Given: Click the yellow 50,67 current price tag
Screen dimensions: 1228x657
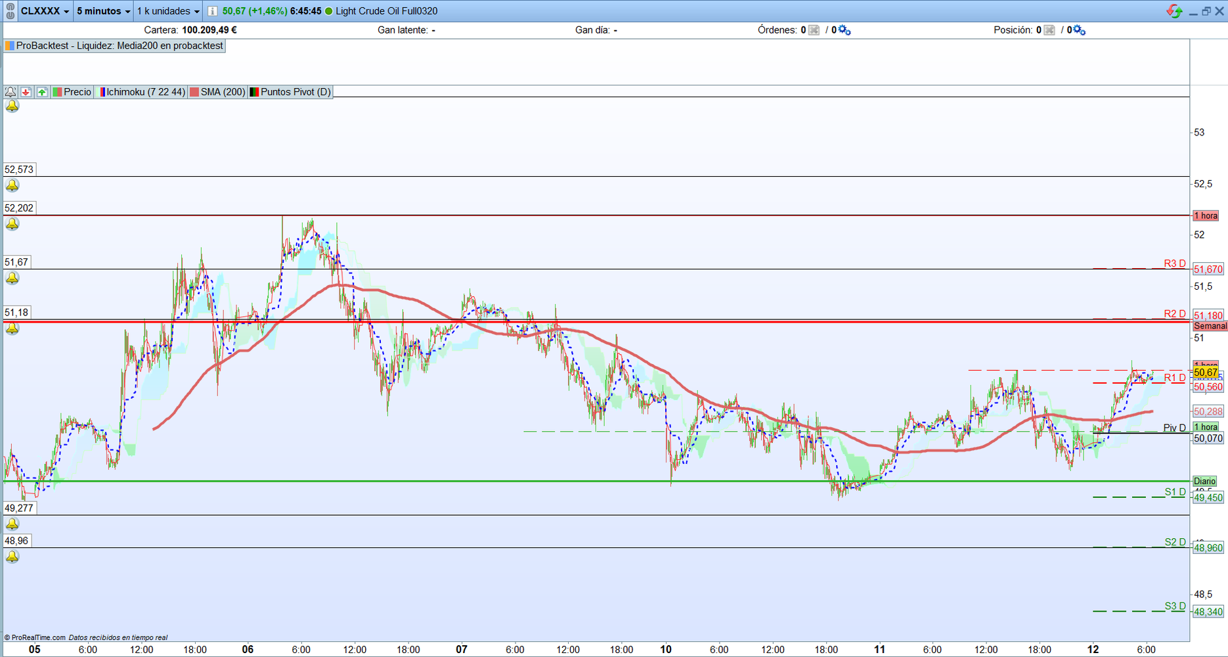Looking at the screenshot, I should [1206, 373].
